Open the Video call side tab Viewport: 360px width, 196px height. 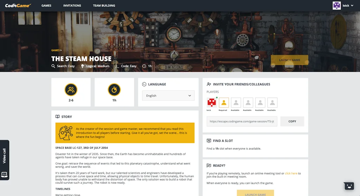pos(4,160)
